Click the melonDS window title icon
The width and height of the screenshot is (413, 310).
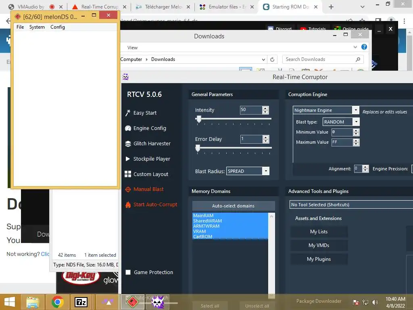18,17
